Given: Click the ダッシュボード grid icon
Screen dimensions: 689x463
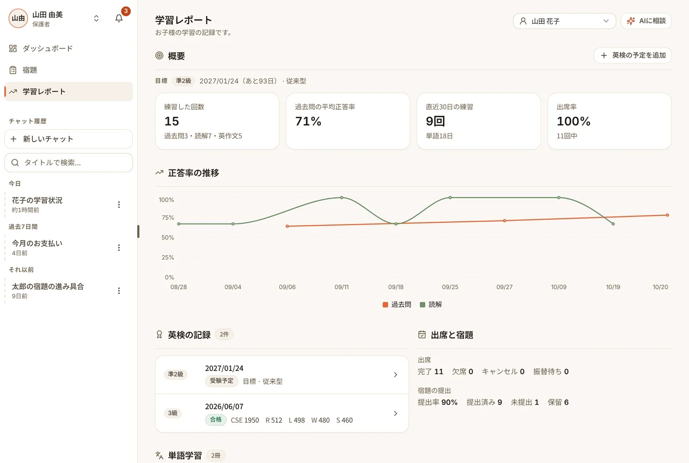Looking at the screenshot, I should click(x=13, y=48).
